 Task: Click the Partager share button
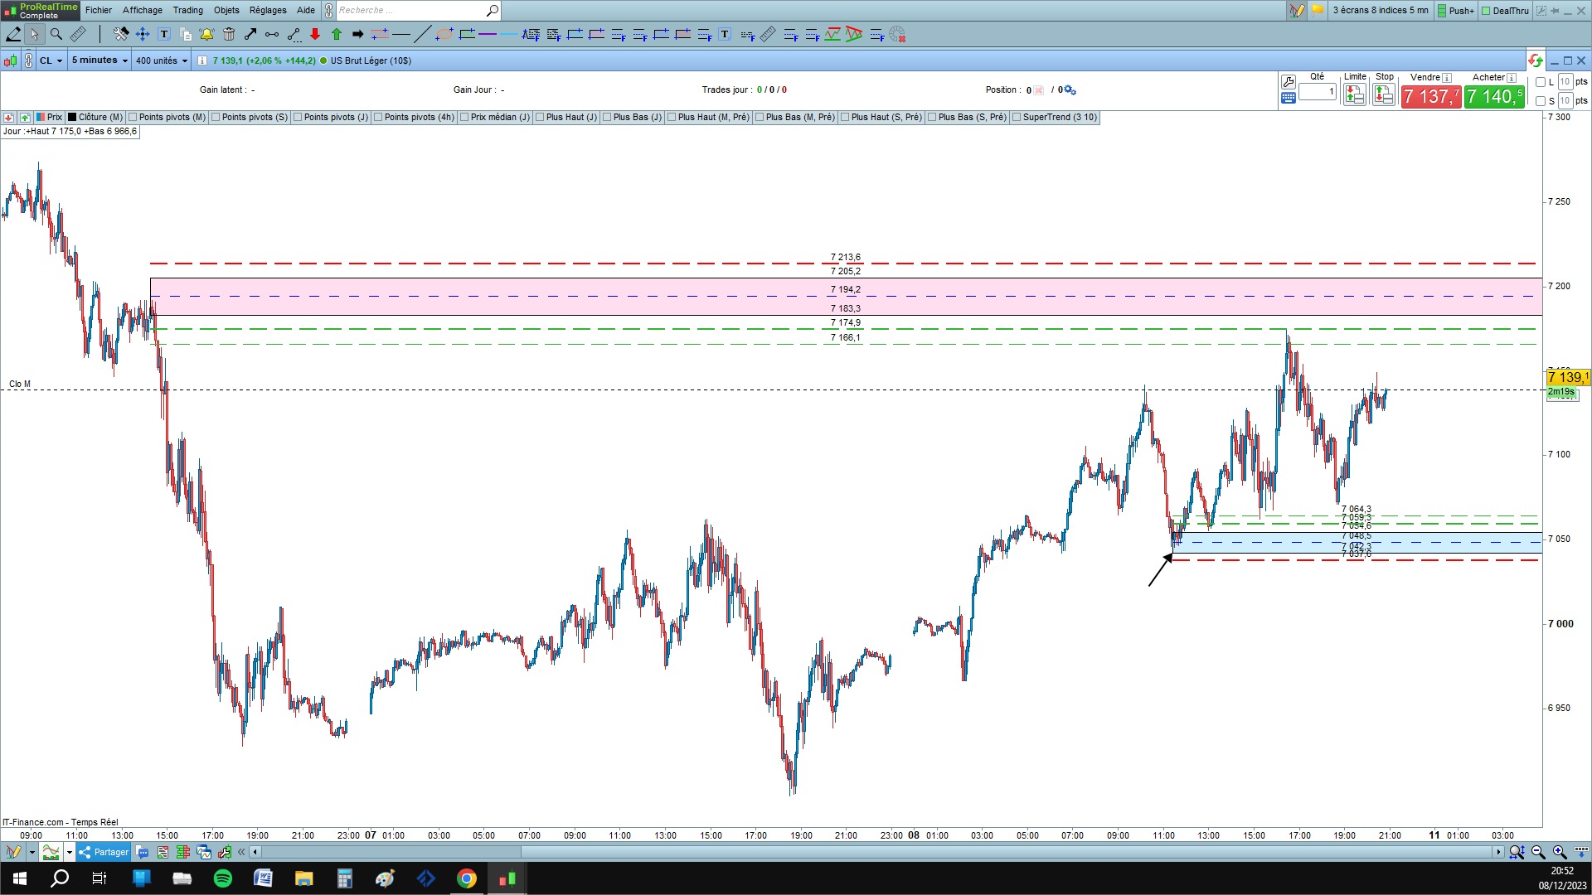pyautogui.click(x=104, y=852)
